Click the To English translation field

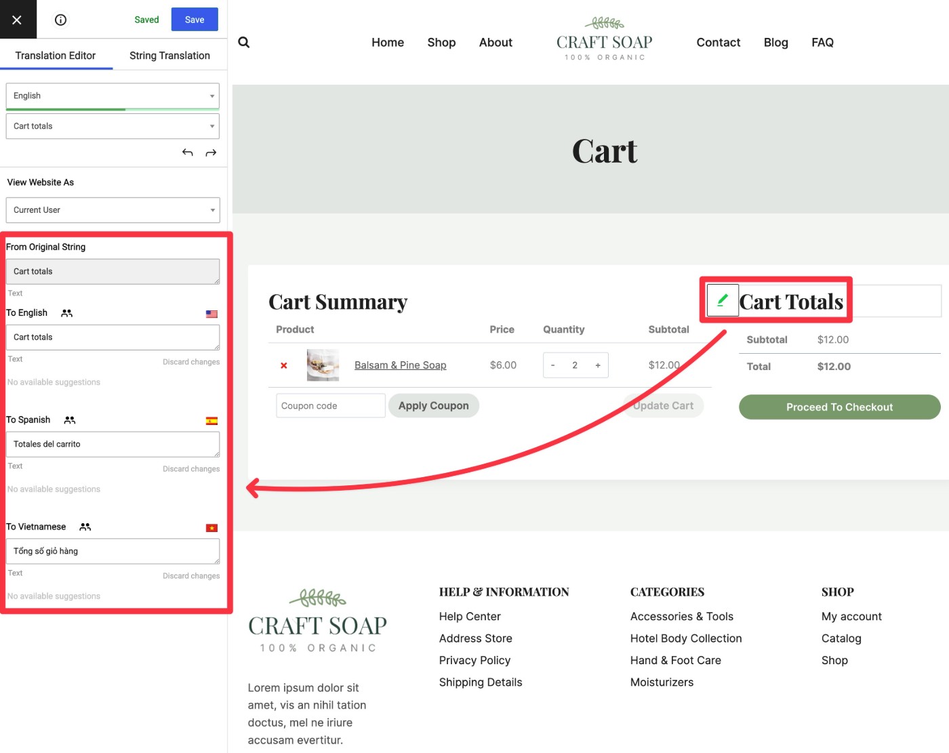(x=113, y=337)
